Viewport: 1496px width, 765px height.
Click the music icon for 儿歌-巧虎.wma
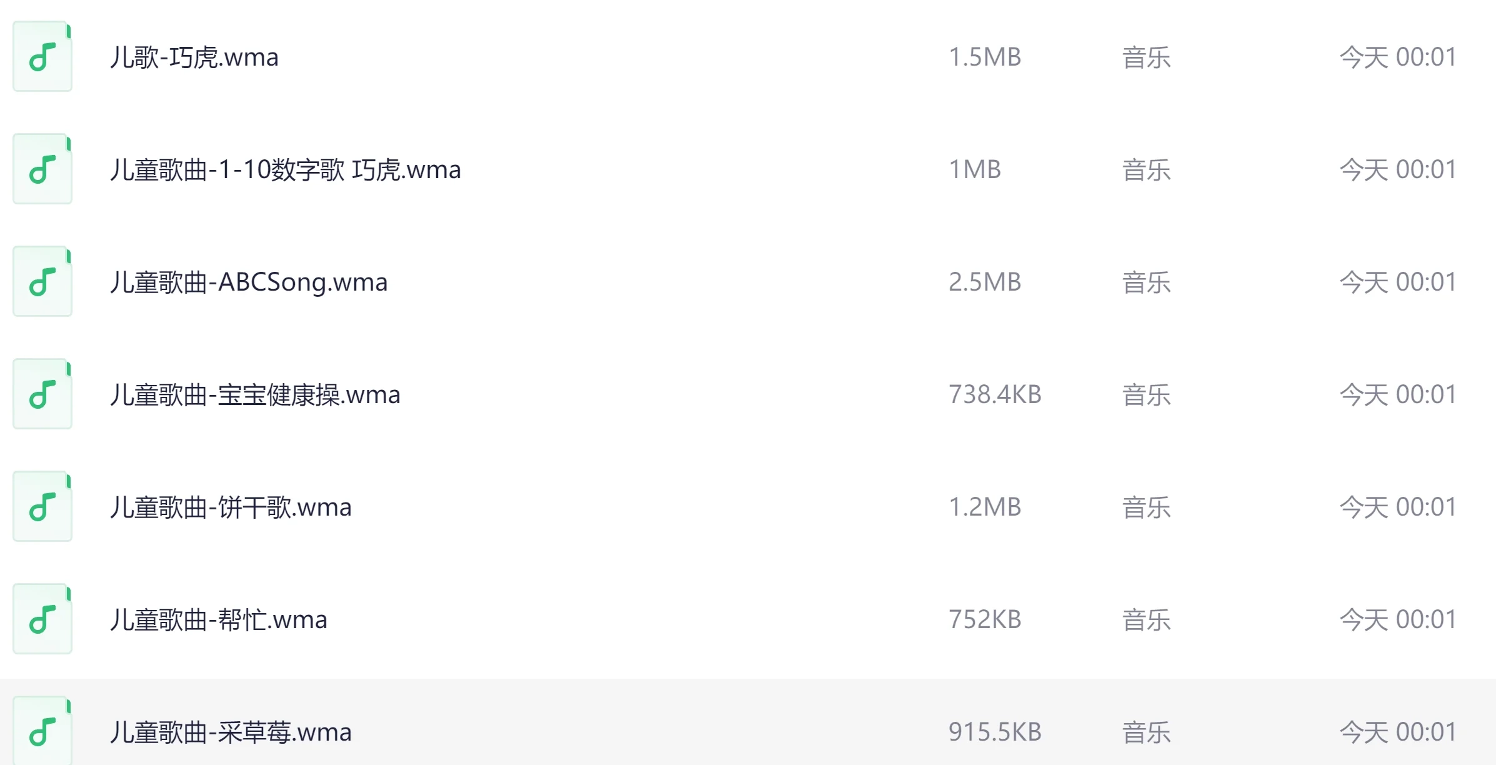tap(42, 57)
